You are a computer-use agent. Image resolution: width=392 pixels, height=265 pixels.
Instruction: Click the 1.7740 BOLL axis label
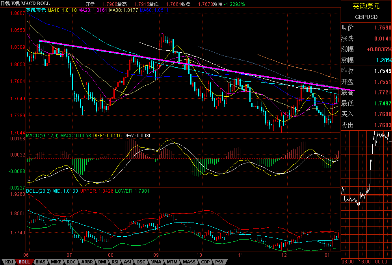pyautogui.click(x=18, y=232)
